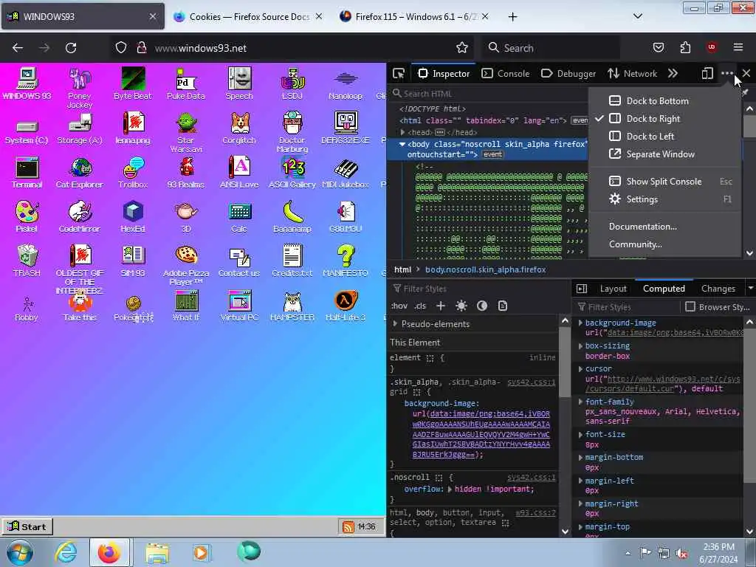Launch Bananamp icon
The height and width of the screenshot is (567, 756).
click(292, 216)
